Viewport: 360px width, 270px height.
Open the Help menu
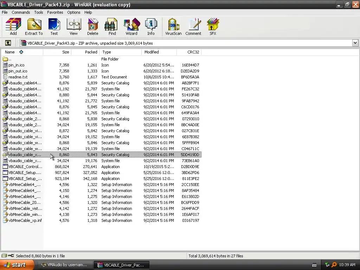(x=88, y=12)
